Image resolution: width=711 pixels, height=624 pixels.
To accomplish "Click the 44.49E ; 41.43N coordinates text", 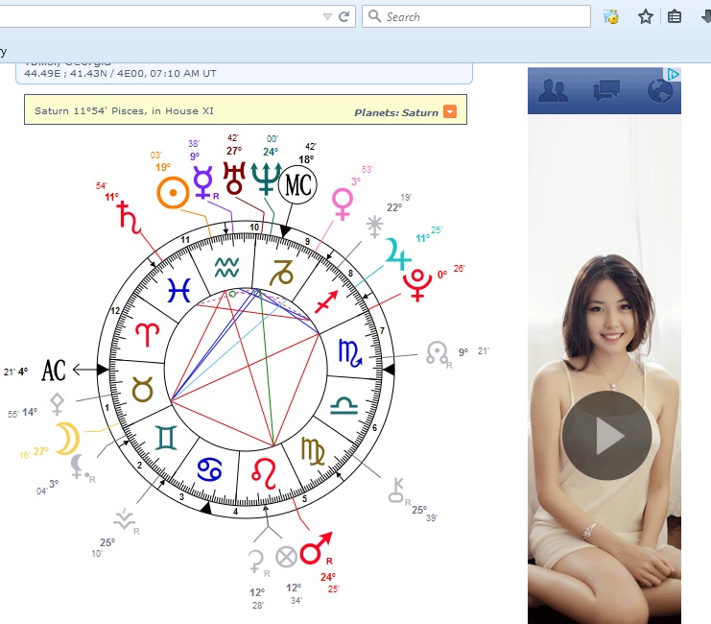I will 120,74.
